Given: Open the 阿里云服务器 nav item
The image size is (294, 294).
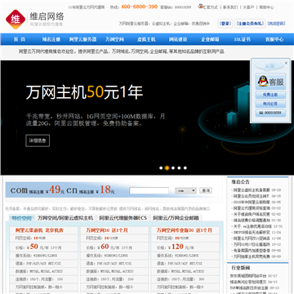Looking at the screenshot, I should coord(82,39).
